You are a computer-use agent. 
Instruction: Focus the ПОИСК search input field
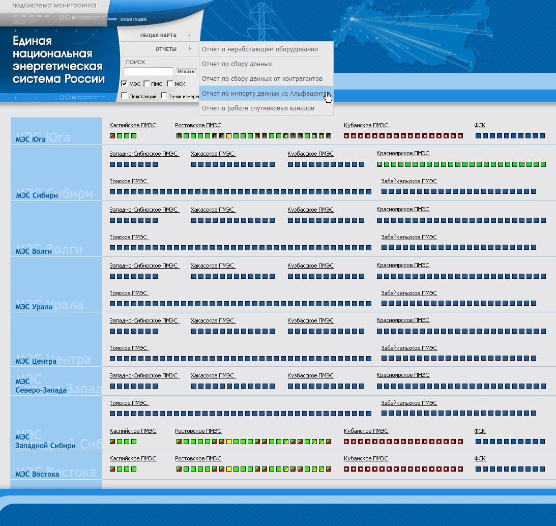[x=148, y=72]
